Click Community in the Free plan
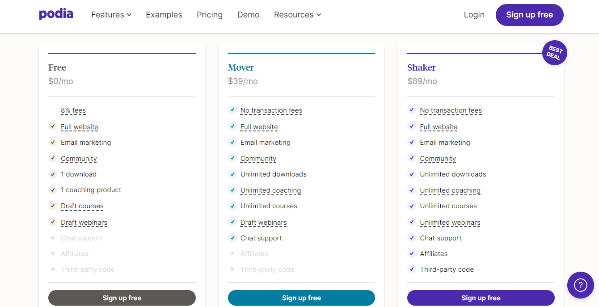Viewport: 599px width, 307px height. [x=79, y=159]
